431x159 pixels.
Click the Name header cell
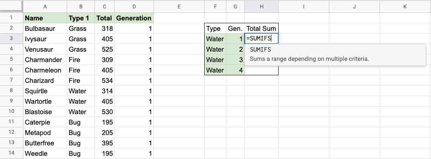pyautogui.click(x=45, y=18)
